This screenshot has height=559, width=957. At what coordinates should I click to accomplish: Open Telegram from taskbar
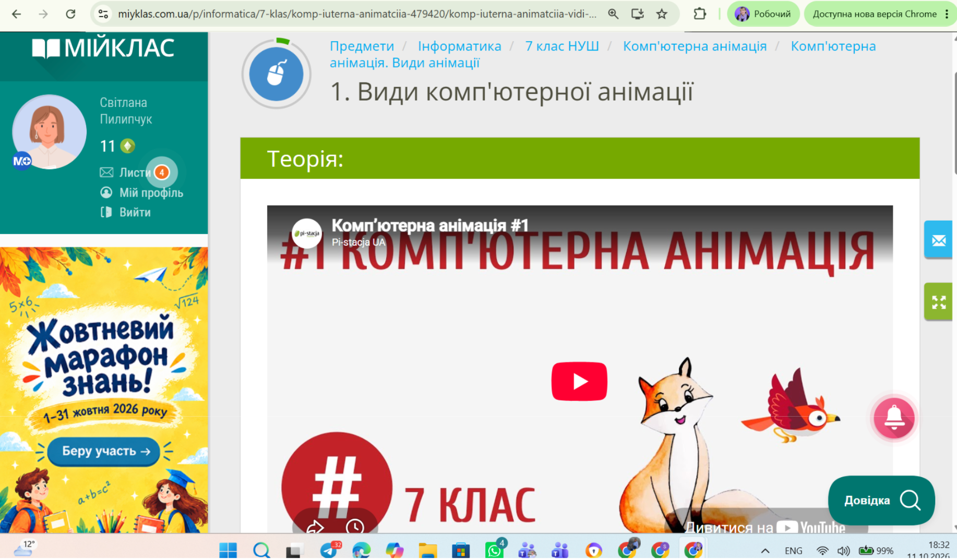[329, 550]
